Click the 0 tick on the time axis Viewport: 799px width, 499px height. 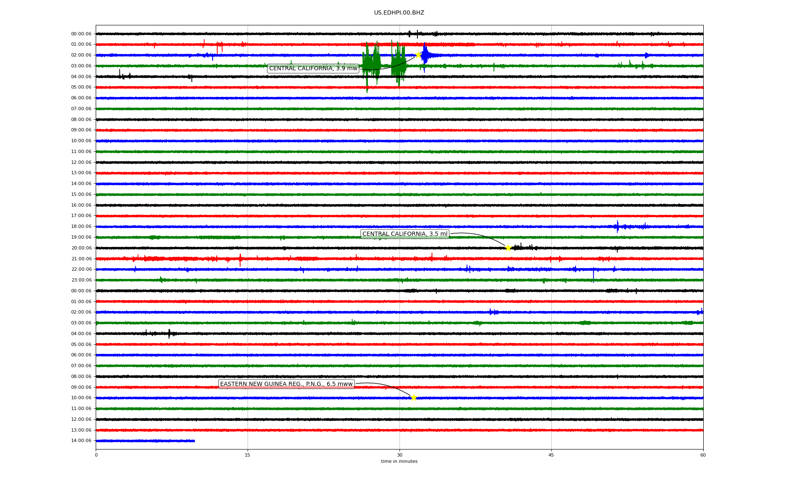click(96, 455)
